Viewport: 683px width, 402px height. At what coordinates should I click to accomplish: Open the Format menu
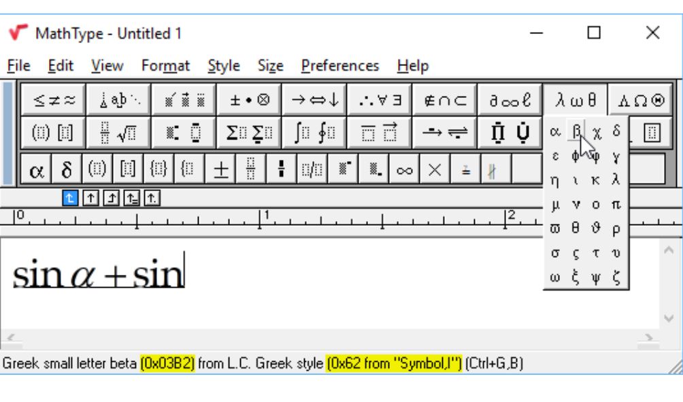[x=165, y=66]
